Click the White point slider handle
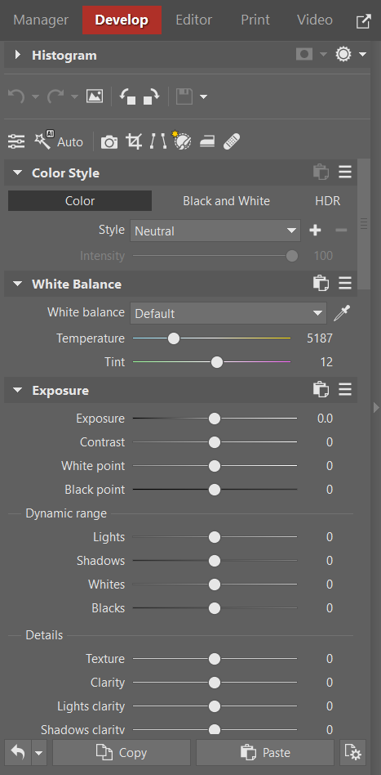381x775 pixels. click(x=215, y=466)
